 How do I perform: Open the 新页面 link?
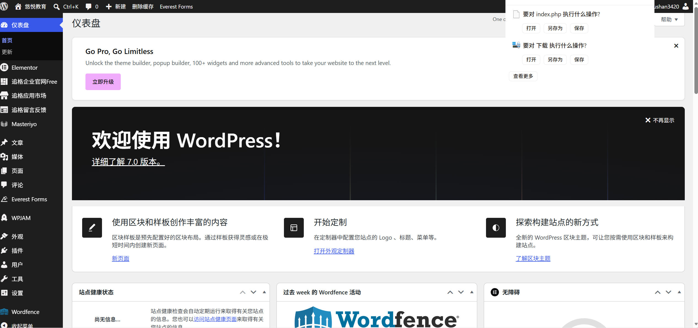coord(120,259)
